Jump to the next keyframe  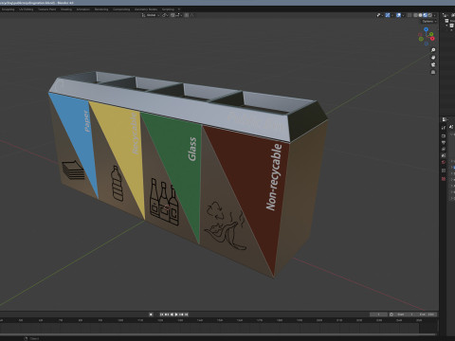tap(181, 314)
